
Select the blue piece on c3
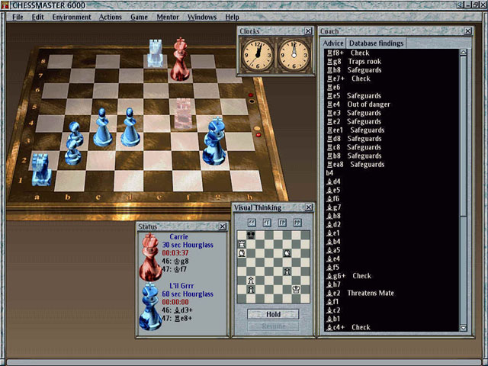click(103, 127)
